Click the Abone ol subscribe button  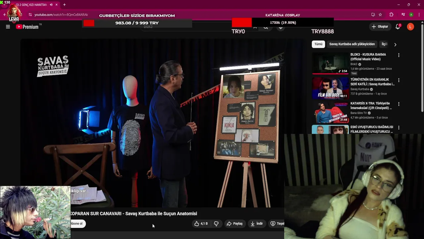point(78,224)
